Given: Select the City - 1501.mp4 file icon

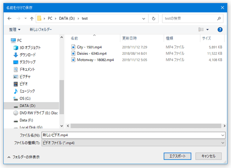Looking at the screenshot, I should [73, 47].
